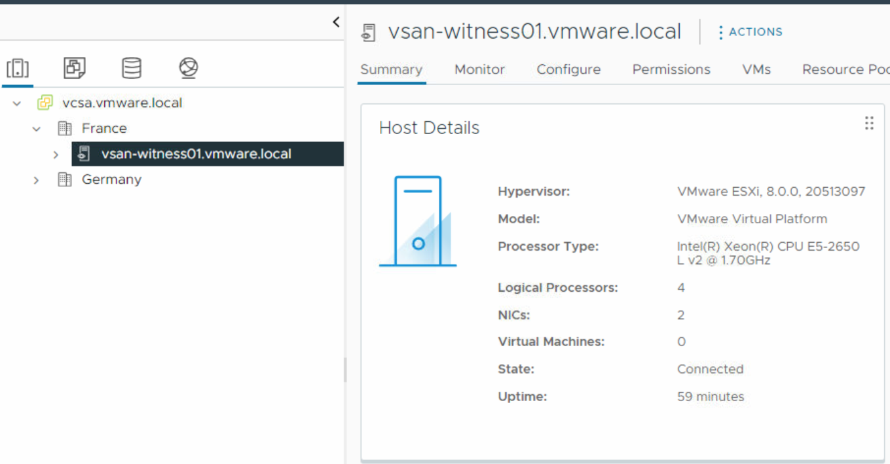Click the France datacenter icon
The image size is (890, 464).
pyautogui.click(x=65, y=128)
